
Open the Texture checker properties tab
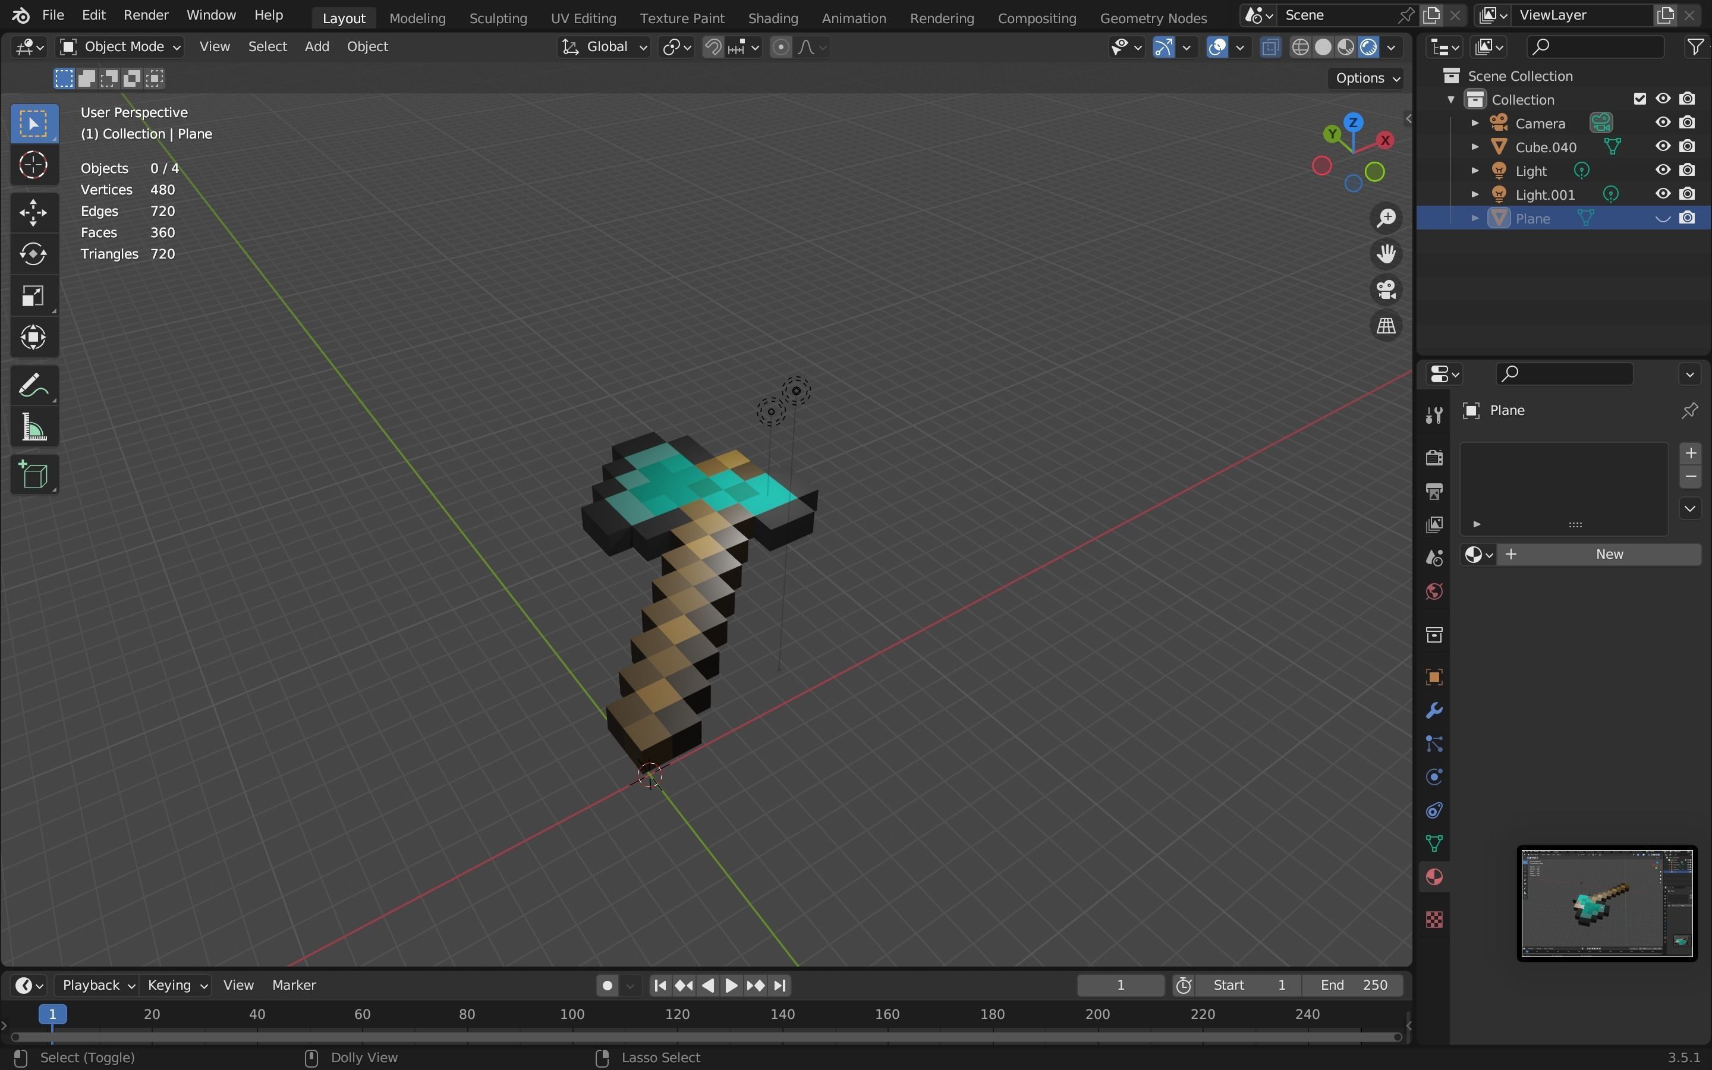tap(1434, 919)
